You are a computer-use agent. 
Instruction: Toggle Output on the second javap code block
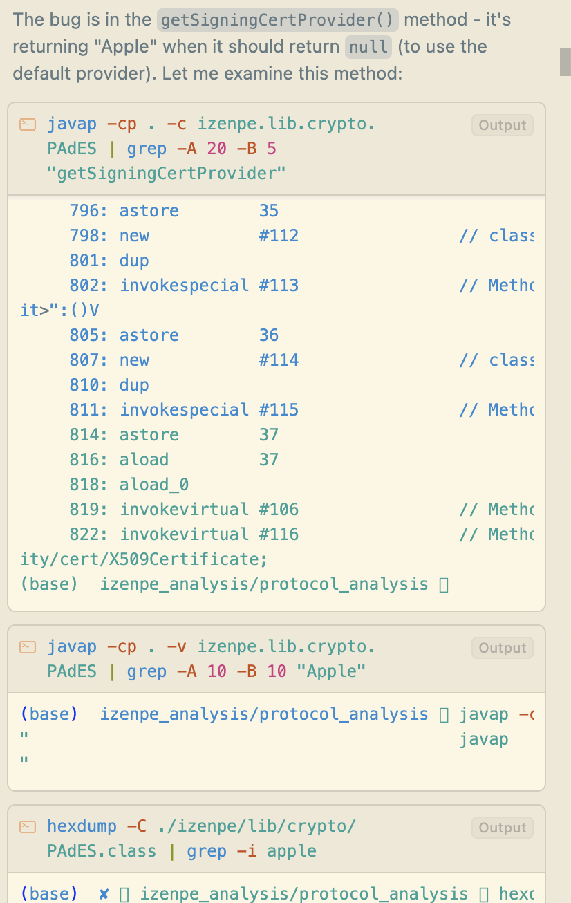coord(502,648)
